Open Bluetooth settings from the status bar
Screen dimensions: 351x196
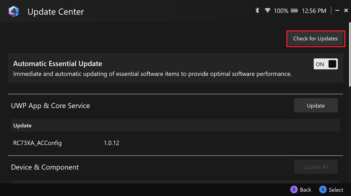[x=257, y=10]
